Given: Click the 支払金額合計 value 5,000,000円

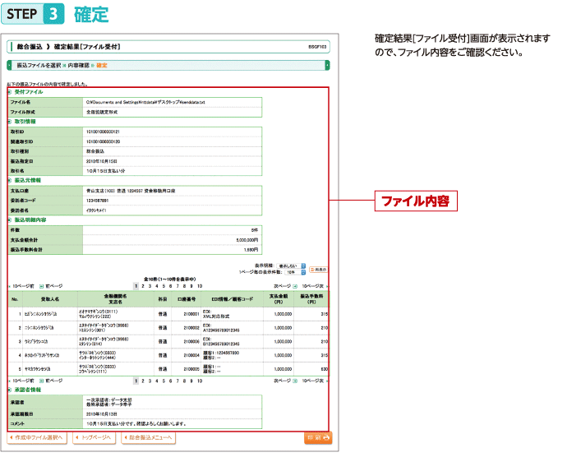Looking at the screenshot, I should click(247, 240).
